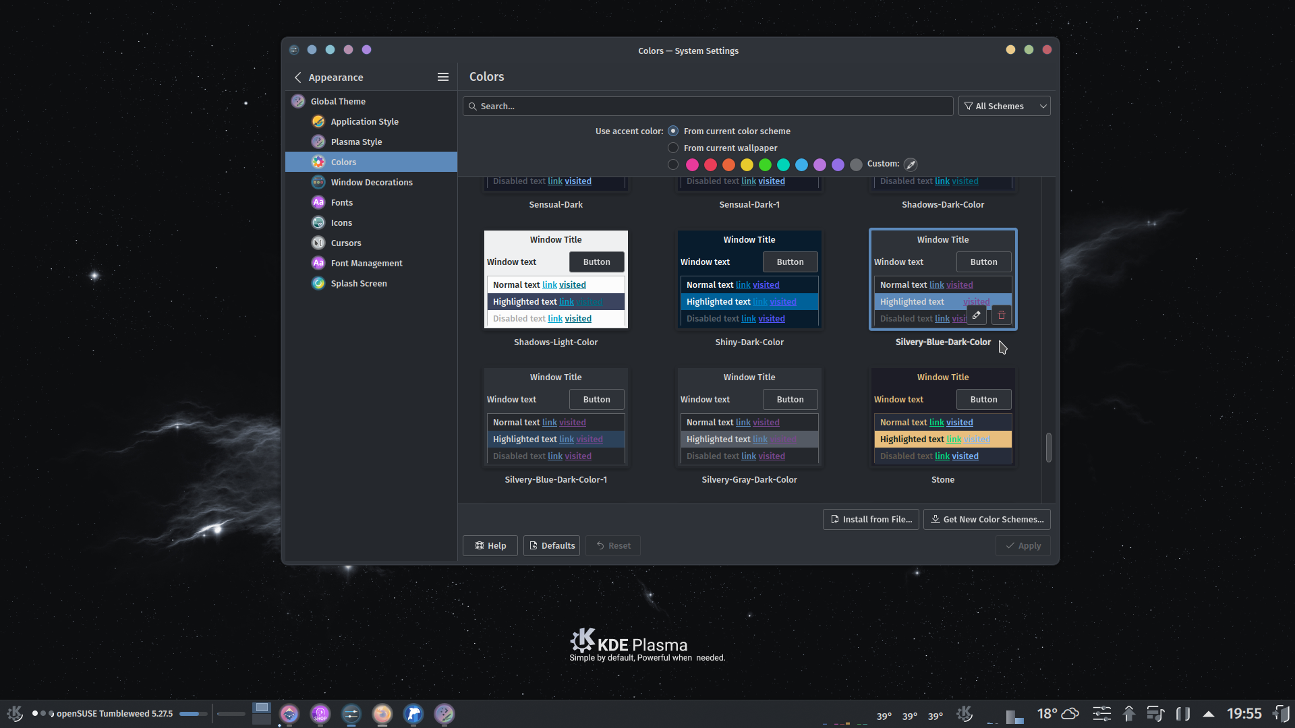Choose the blue accent color swatch

coord(801,164)
